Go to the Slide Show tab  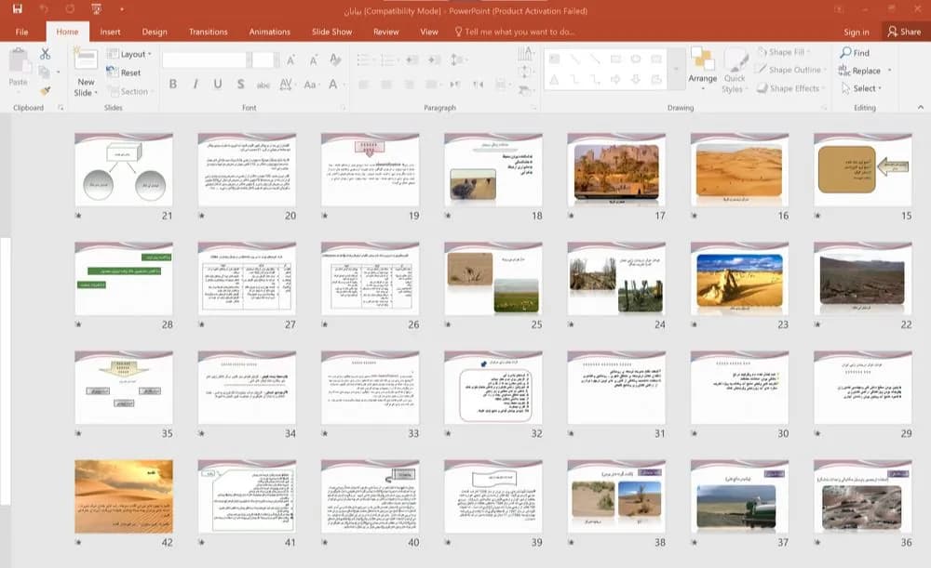point(332,32)
